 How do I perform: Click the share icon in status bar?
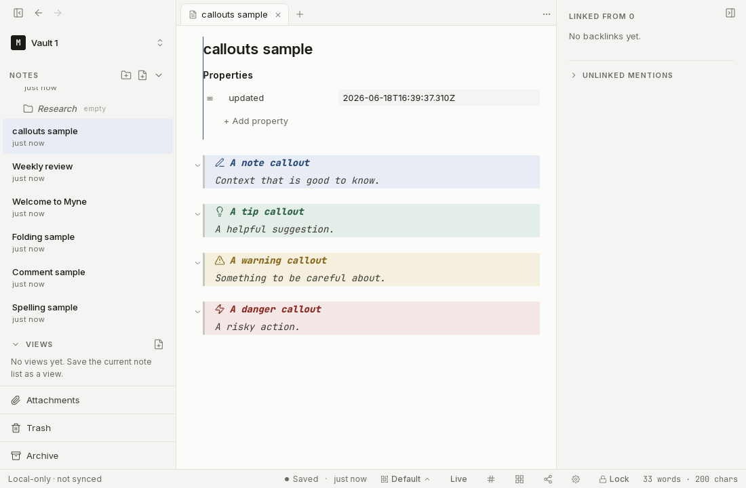pyautogui.click(x=548, y=479)
